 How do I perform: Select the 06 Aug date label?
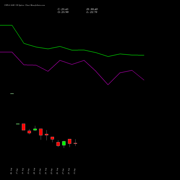click(11, 171)
